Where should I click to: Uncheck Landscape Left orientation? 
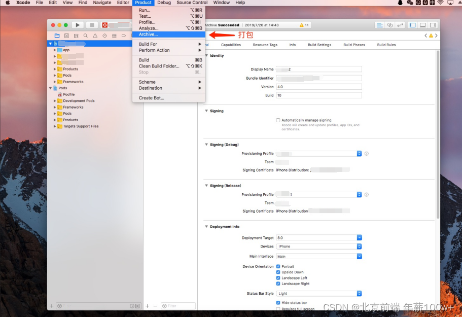pyautogui.click(x=278, y=278)
